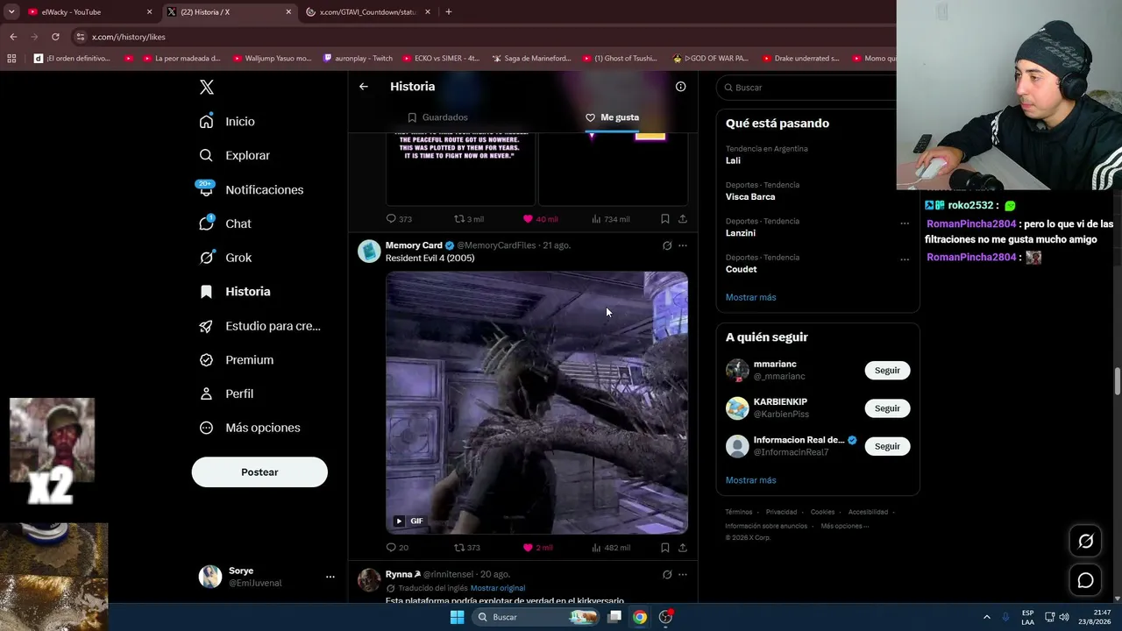Open the auronplay - Twitch bookmark
The width and height of the screenshot is (1122, 631).
coord(358,59)
